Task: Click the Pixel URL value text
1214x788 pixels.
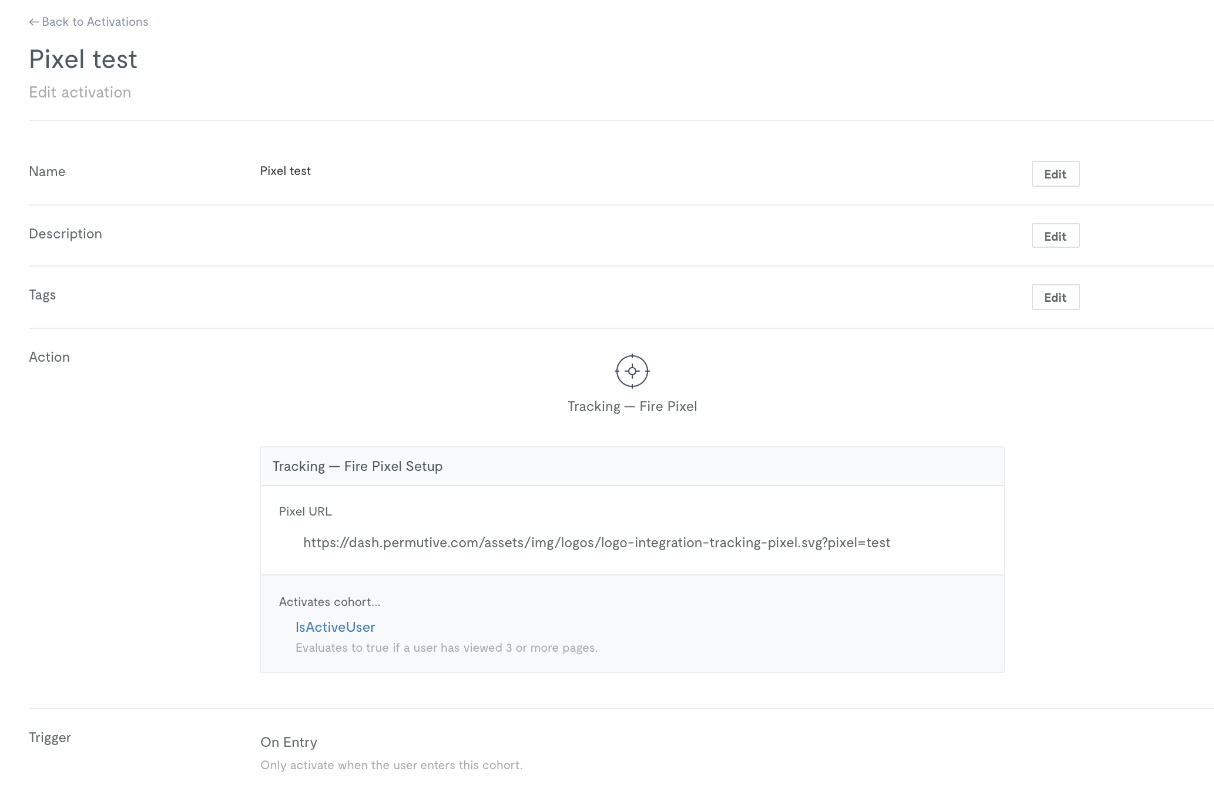Action: pos(596,543)
